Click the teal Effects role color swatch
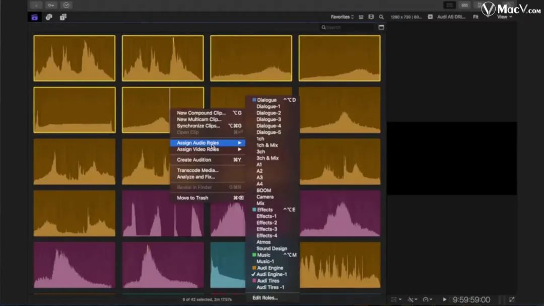The height and width of the screenshot is (306, 544). point(254,210)
